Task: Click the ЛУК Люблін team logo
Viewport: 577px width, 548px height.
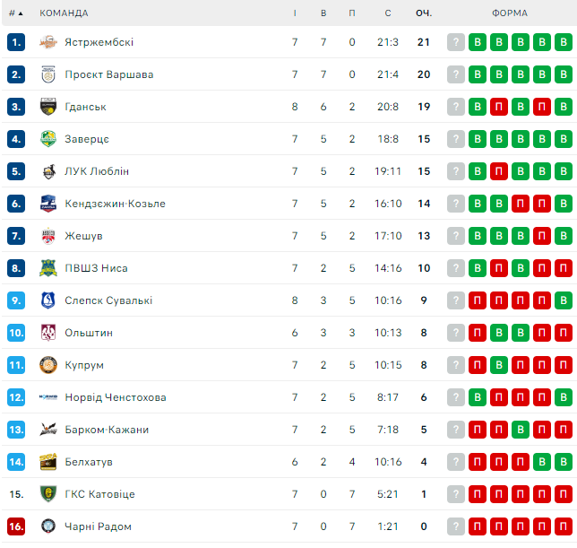Action: tap(48, 171)
